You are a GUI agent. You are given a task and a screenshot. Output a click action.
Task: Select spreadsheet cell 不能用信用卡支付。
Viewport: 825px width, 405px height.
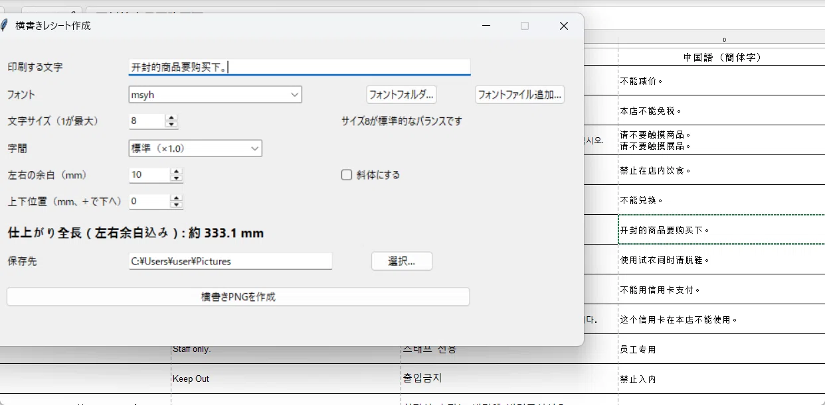[721, 289]
